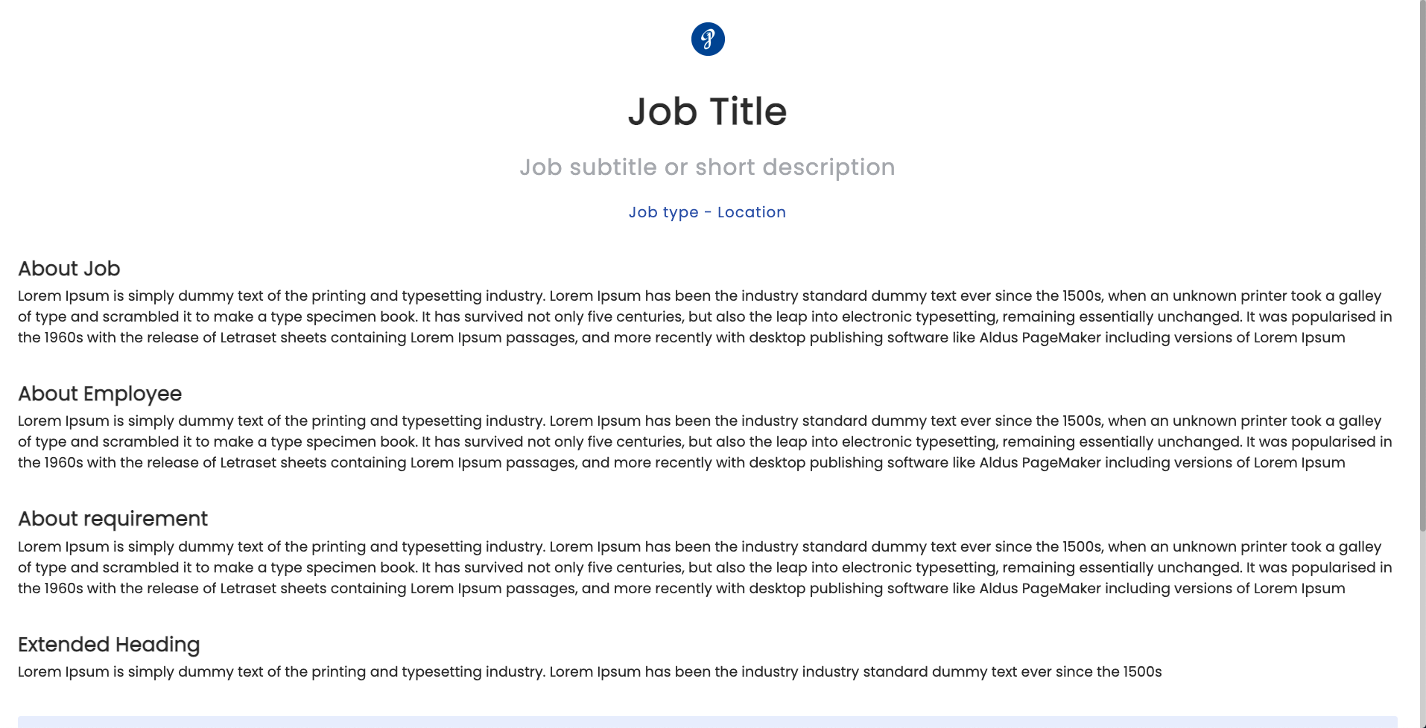The width and height of the screenshot is (1426, 728).
Task: Click '1500s' in the Extended Heading paragraph
Action: pyautogui.click(x=1142, y=672)
